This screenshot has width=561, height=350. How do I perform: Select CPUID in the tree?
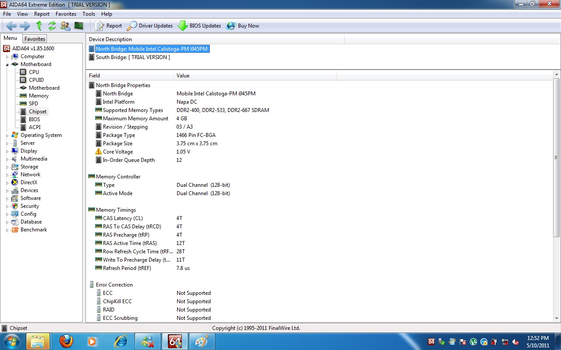[x=36, y=80]
